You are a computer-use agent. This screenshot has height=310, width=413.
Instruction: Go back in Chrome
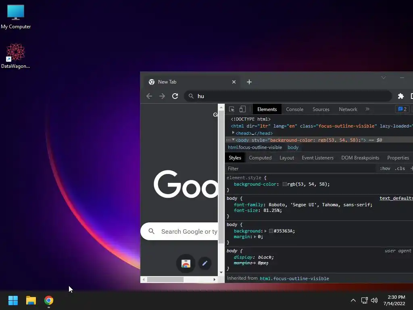click(x=149, y=96)
